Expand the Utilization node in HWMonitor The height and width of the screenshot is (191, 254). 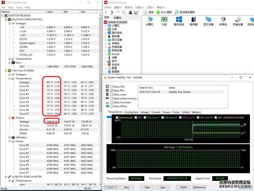tap(10, 137)
